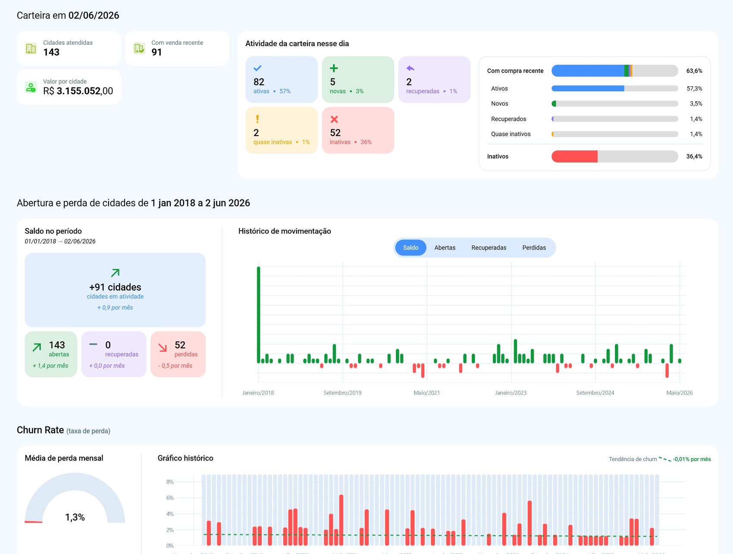Open the 82 ativas card
This screenshot has width=733, height=554.
click(282, 79)
